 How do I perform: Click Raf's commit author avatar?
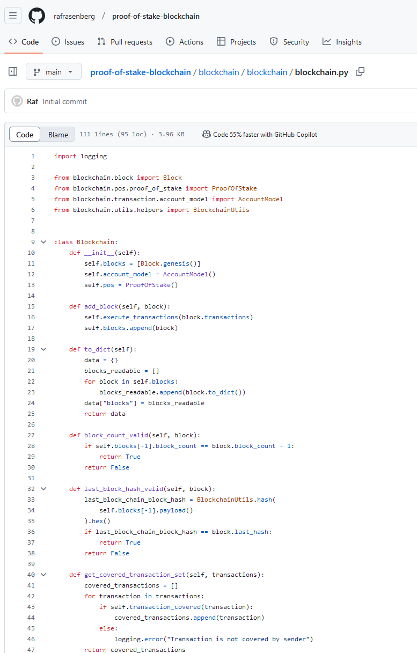pyautogui.click(x=17, y=101)
